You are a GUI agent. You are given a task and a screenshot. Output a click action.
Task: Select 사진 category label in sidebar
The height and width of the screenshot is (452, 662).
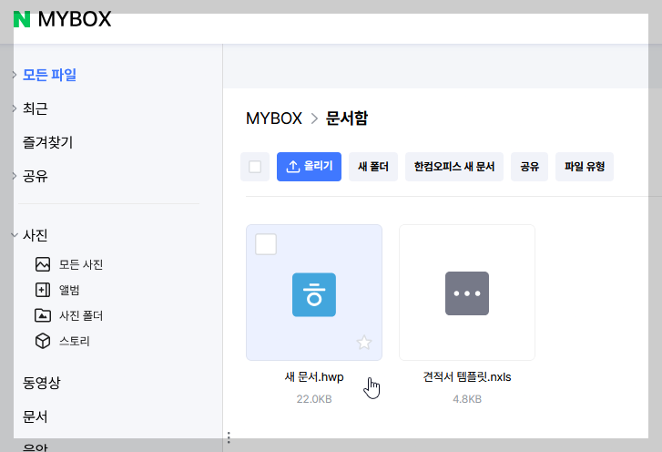pos(35,235)
